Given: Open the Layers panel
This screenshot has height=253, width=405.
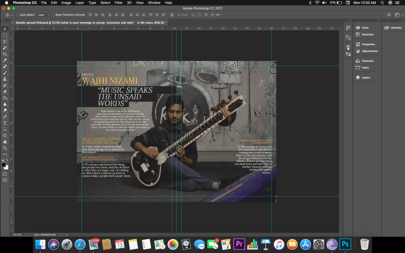Looking at the screenshot, I should [x=365, y=77].
